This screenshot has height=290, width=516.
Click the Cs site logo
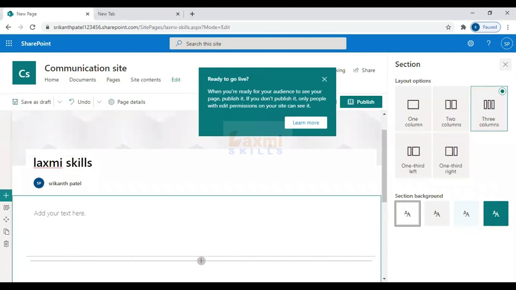point(24,73)
